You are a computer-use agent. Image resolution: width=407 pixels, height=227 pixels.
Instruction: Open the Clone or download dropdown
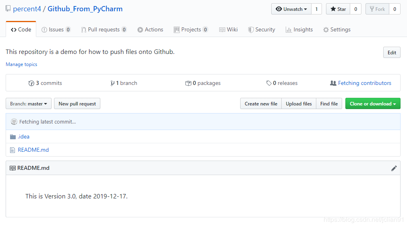372,104
